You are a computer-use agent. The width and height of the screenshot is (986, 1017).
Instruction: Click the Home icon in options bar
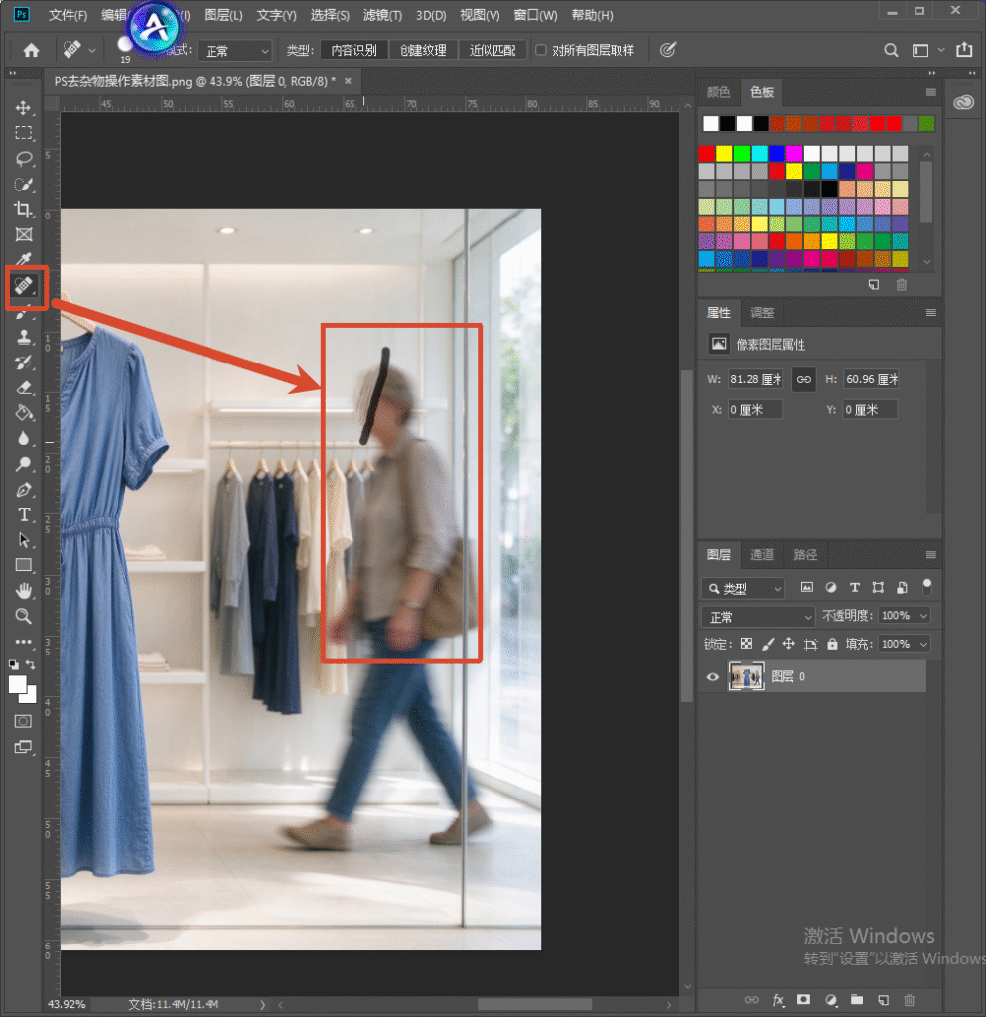point(31,50)
